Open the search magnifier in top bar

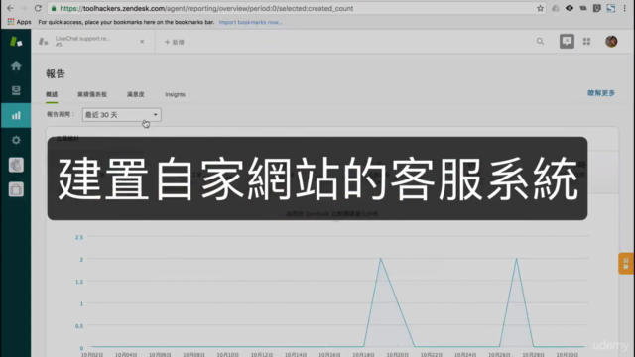point(540,42)
